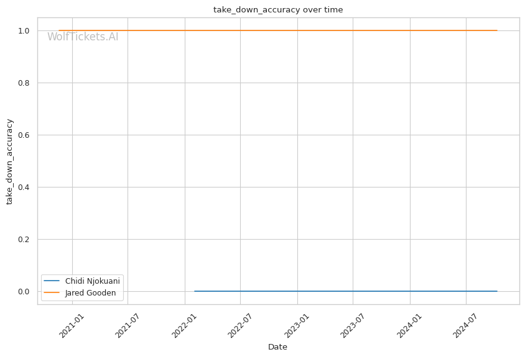
Task: Click the chart title text
Action: point(277,9)
